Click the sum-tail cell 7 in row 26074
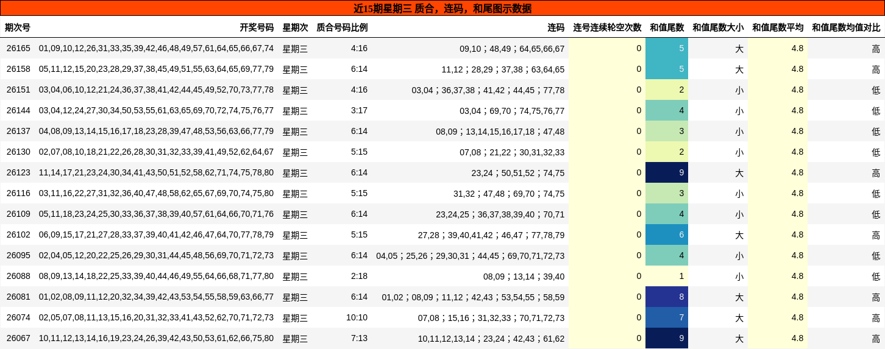Screen dimensions: 885x349 coord(667,317)
